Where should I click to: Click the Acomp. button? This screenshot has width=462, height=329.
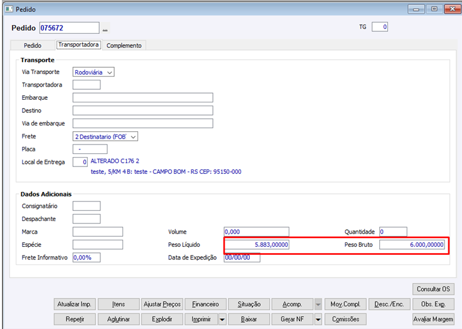pos(293,304)
